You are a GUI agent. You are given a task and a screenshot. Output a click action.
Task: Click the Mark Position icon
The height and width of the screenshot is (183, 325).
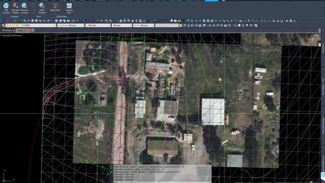pos(42,6)
